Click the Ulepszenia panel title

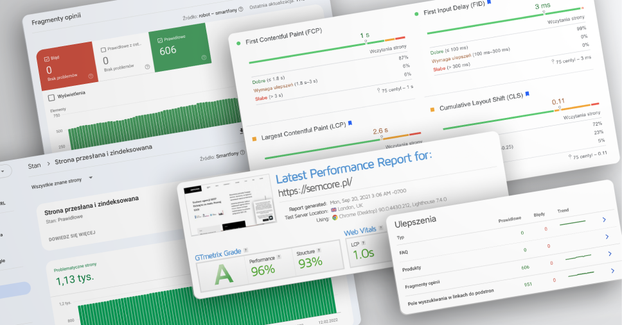pos(415,222)
